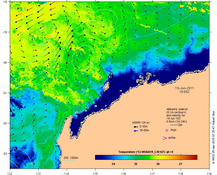This screenshot has width=217, height=175.
Task: Click the latitude axis label -22
Action: (x=4, y=123)
